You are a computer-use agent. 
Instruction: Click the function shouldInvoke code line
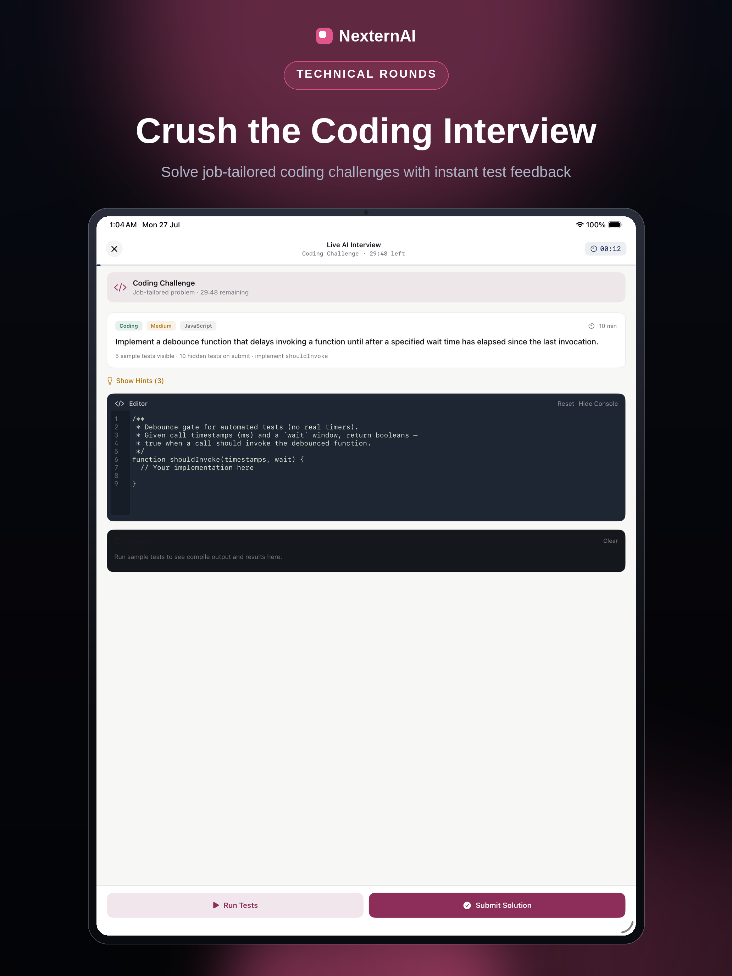coord(218,459)
